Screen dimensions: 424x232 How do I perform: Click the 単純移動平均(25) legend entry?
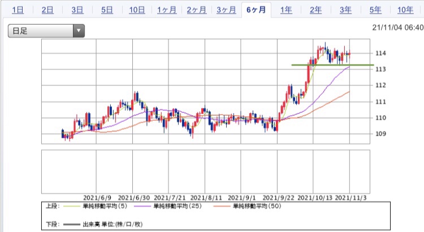pyautogui.click(x=178, y=207)
